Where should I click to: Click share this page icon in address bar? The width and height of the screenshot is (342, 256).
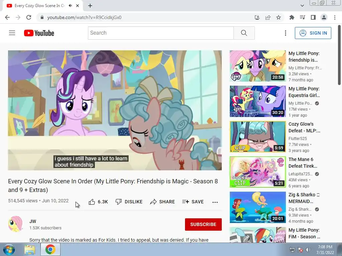268,17
